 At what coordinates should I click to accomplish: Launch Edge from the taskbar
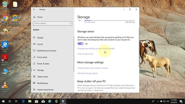23,101
